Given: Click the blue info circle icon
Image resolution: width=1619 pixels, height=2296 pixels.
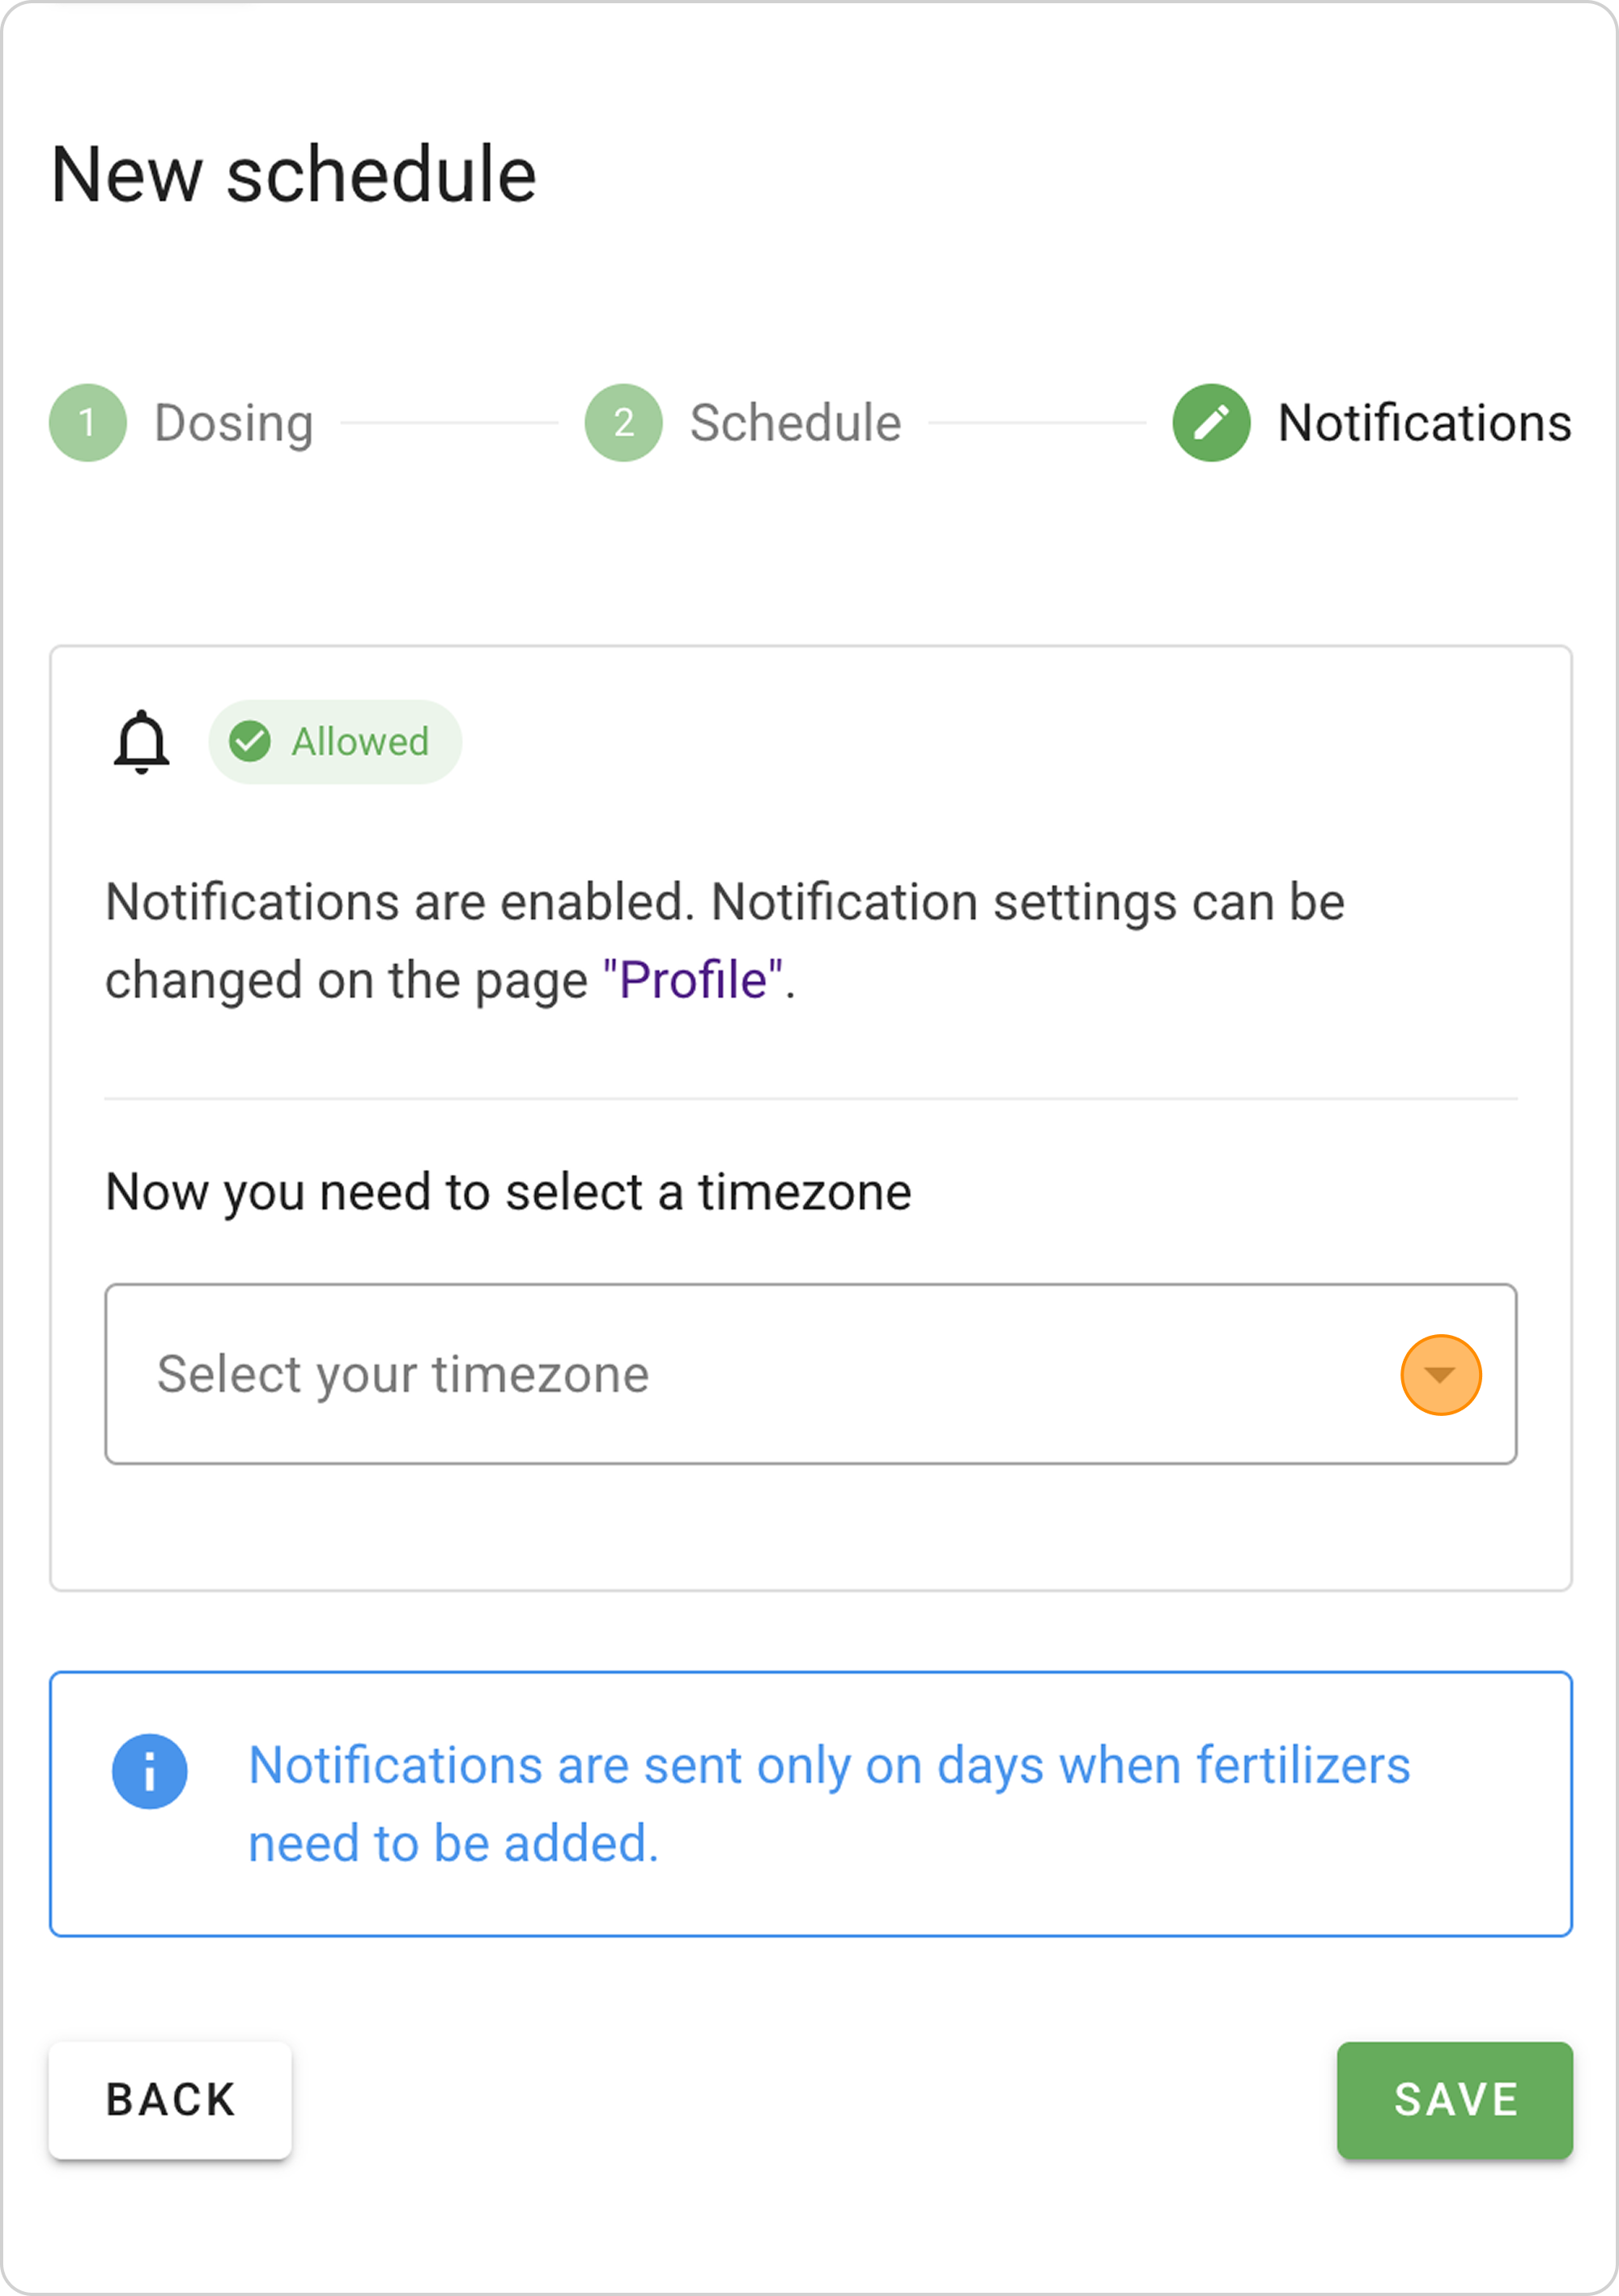Looking at the screenshot, I should tap(150, 1771).
